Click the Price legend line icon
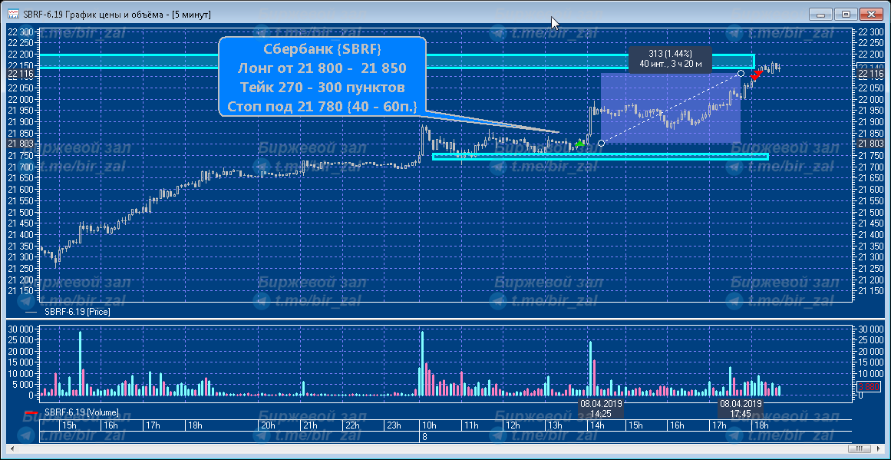Image resolution: width=891 pixels, height=460 pixels. (31, 313)
